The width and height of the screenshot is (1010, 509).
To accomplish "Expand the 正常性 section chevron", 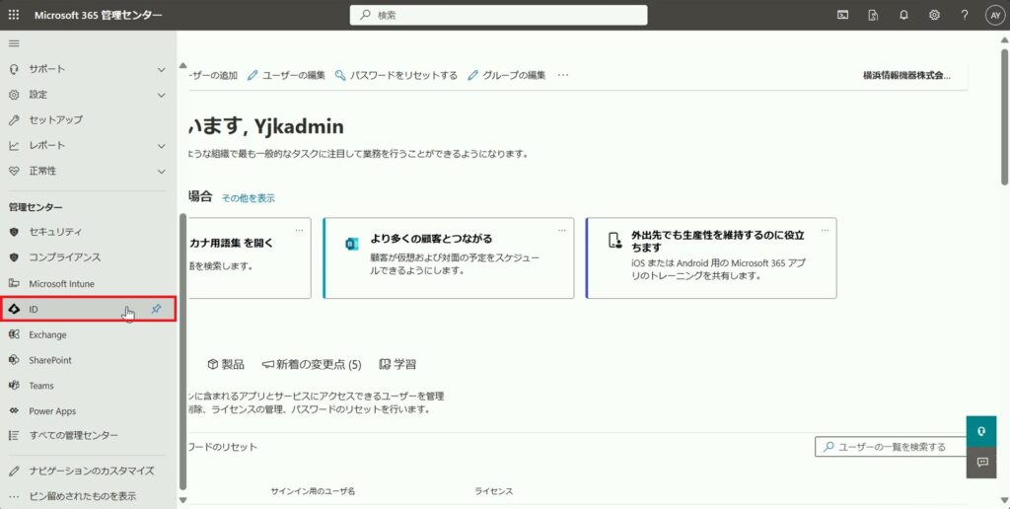I will 162,172.
